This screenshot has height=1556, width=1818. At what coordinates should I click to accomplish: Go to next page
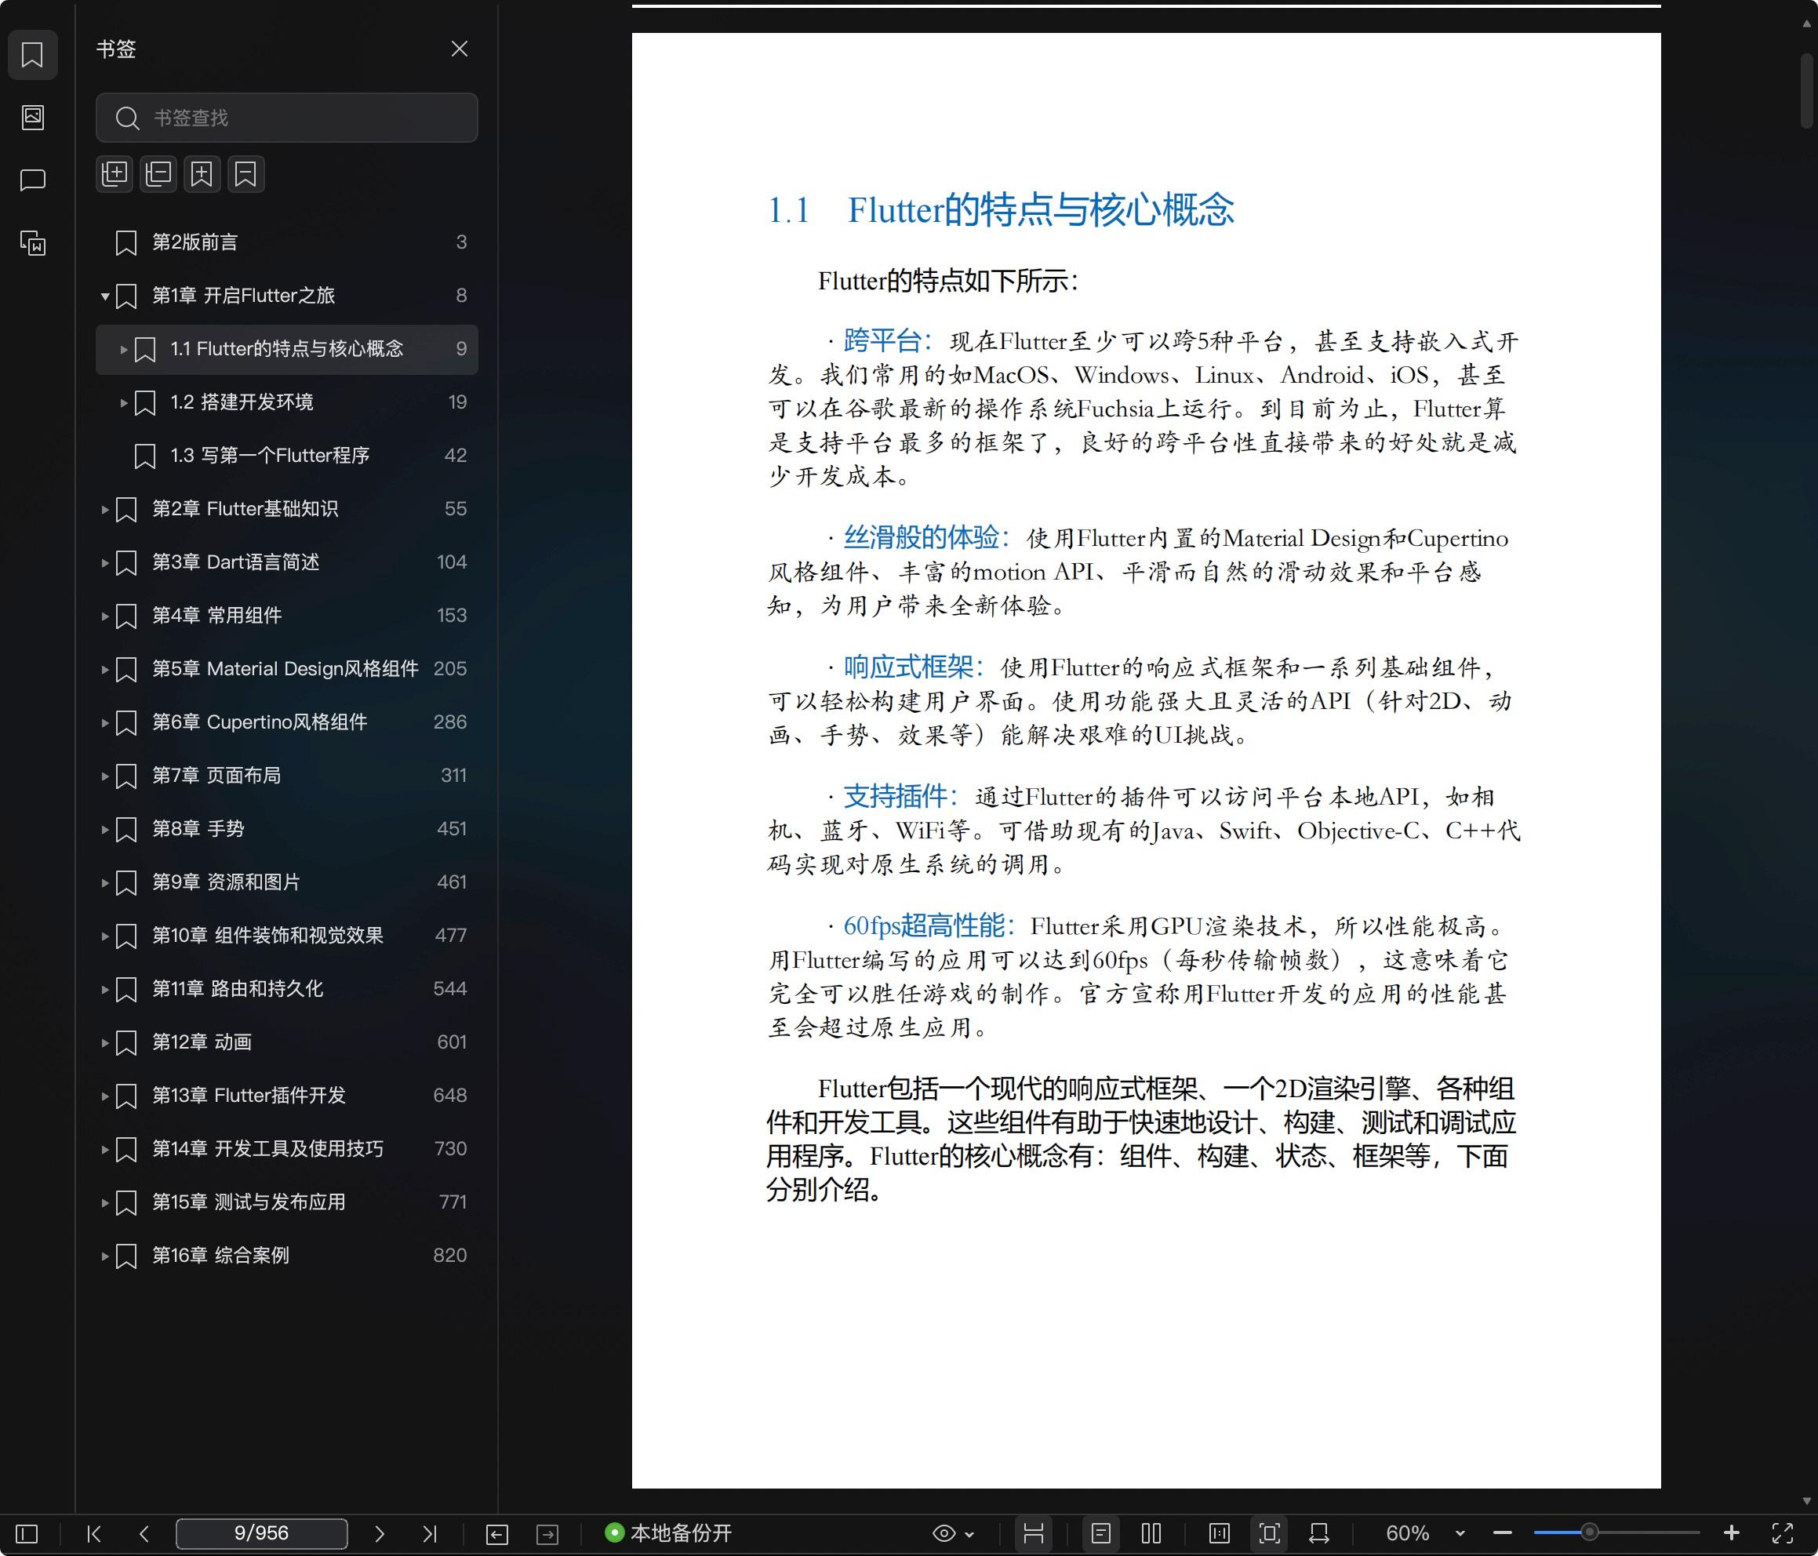(x=379, y=1533)
